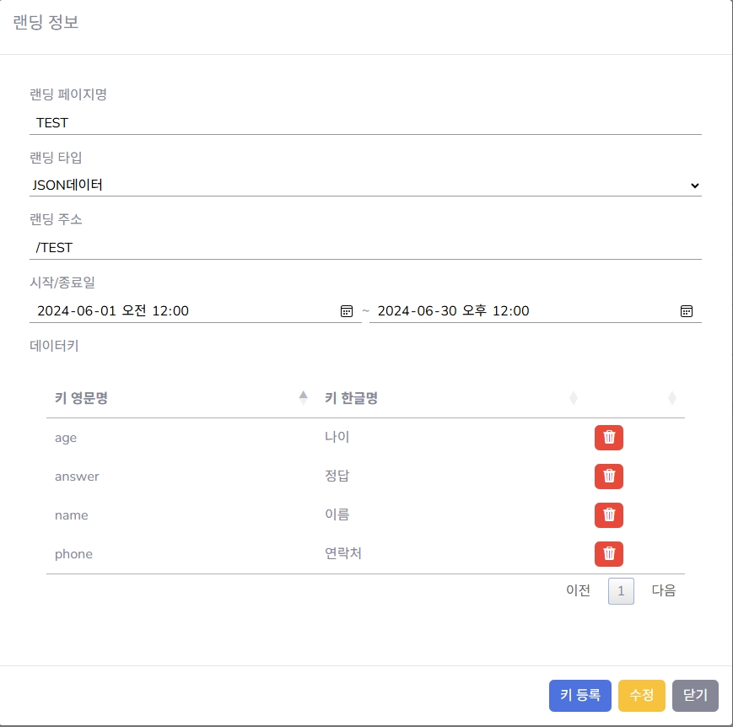Expand the 랜딩 타입 JSON데이터 dropdown

pos(365,186)
